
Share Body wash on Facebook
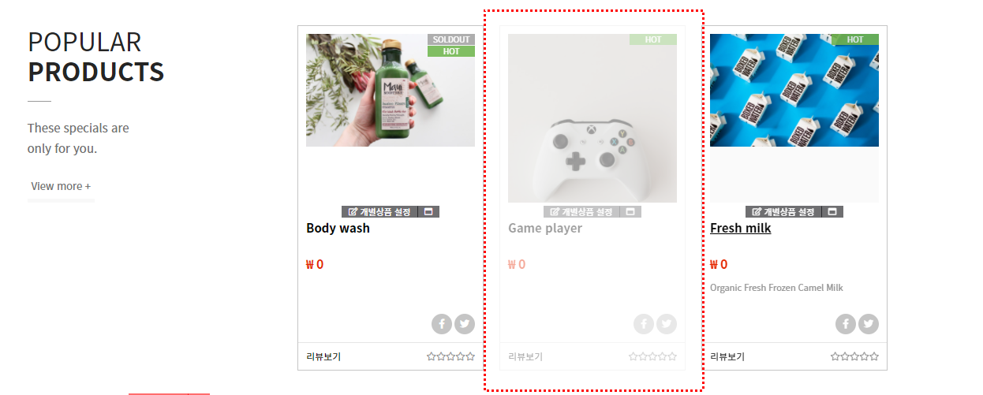(442, 324)
